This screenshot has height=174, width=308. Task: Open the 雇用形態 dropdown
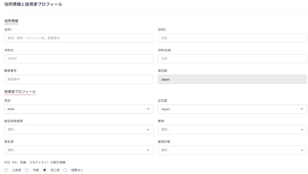[x=232, y=150]
